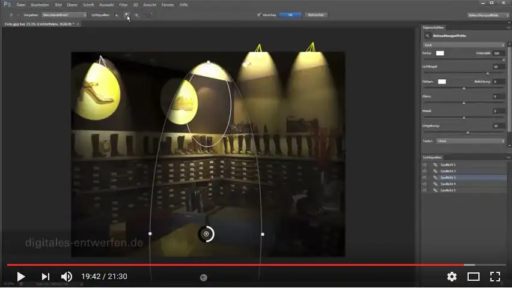Open the Farbe light color swatch

point(440,53)
